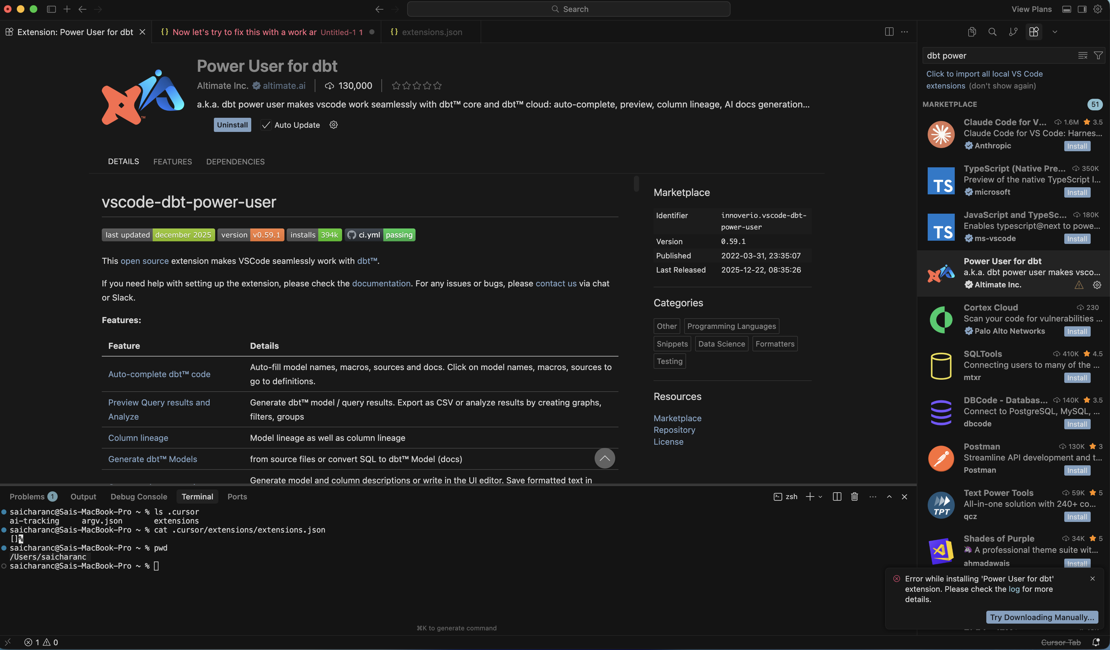
Task: Kill the terminal with the trash icon
Action: (x=854, y=497)
